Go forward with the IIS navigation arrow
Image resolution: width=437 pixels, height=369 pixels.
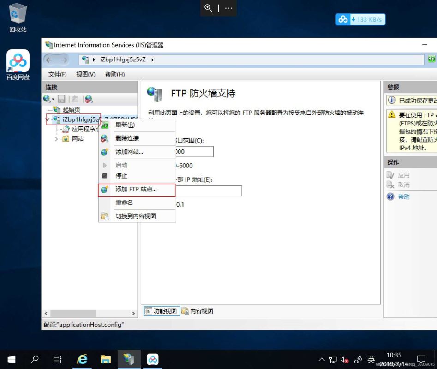64,60
